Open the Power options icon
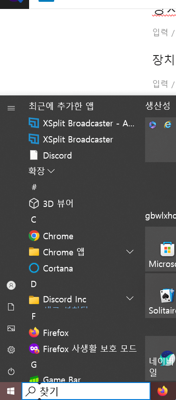This screenshot has height=400, width=176. [x=11, y=371]
